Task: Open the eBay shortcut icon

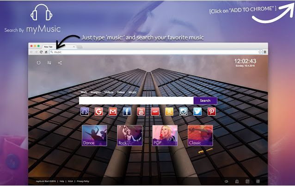Action: click(155, 112)
